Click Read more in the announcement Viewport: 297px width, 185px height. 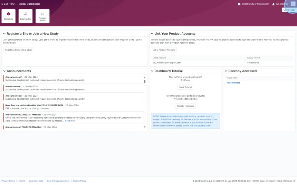coord(70,121)
